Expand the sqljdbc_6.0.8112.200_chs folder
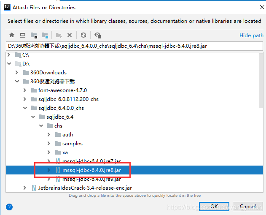The width and height of the screenshot is (266, 215). [x=25, y=99]
